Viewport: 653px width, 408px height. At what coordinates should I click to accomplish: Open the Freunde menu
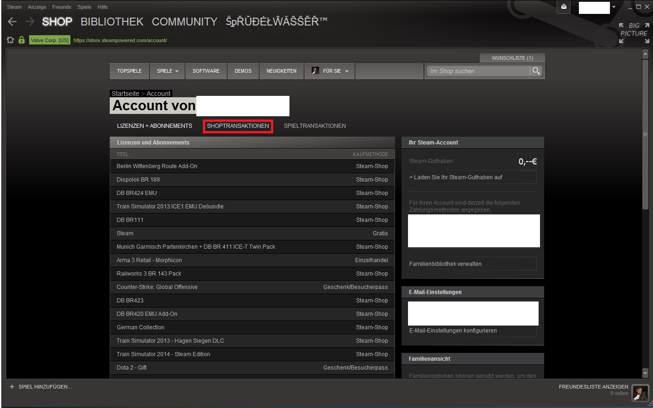(x=62, y=7)
